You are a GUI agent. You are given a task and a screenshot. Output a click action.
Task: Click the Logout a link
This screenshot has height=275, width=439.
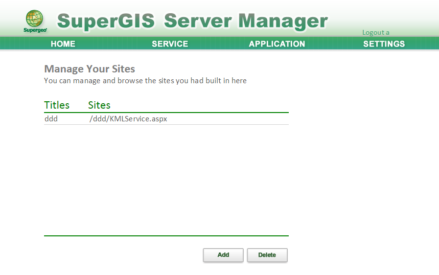point(376,32)
